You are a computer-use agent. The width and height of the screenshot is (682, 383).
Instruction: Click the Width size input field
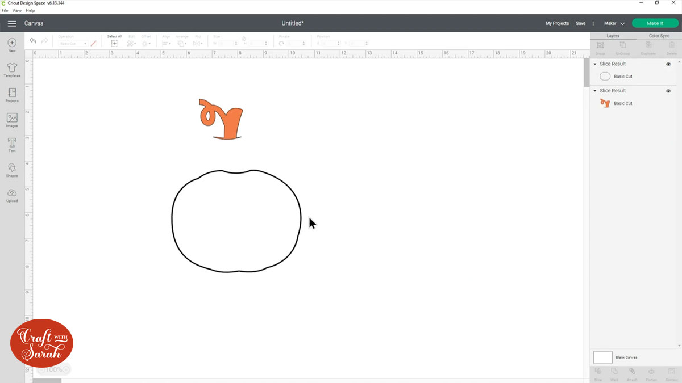228,44
